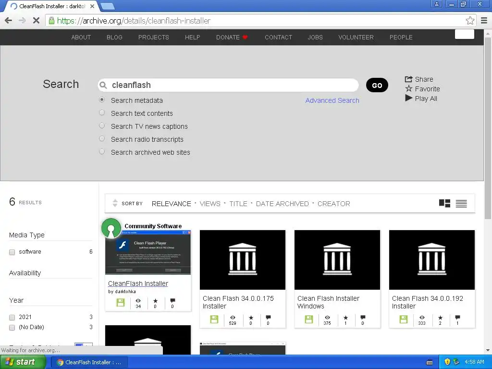This screenshot has width=492, height=369.
Task: Stop page loading with the X button
Action: coord(36,21)
